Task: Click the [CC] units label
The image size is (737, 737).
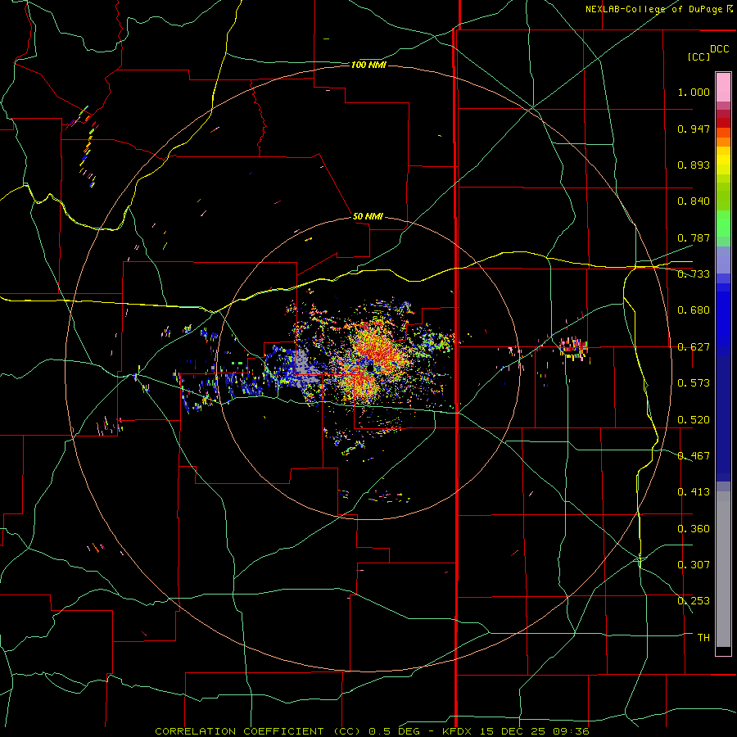Action: 699,57
